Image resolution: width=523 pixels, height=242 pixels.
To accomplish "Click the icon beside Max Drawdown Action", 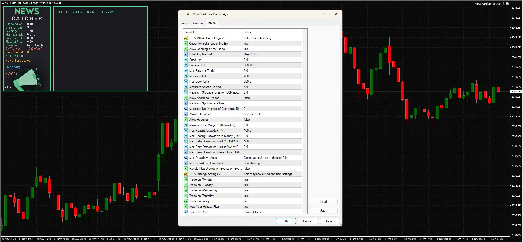I will pos(186,158).
